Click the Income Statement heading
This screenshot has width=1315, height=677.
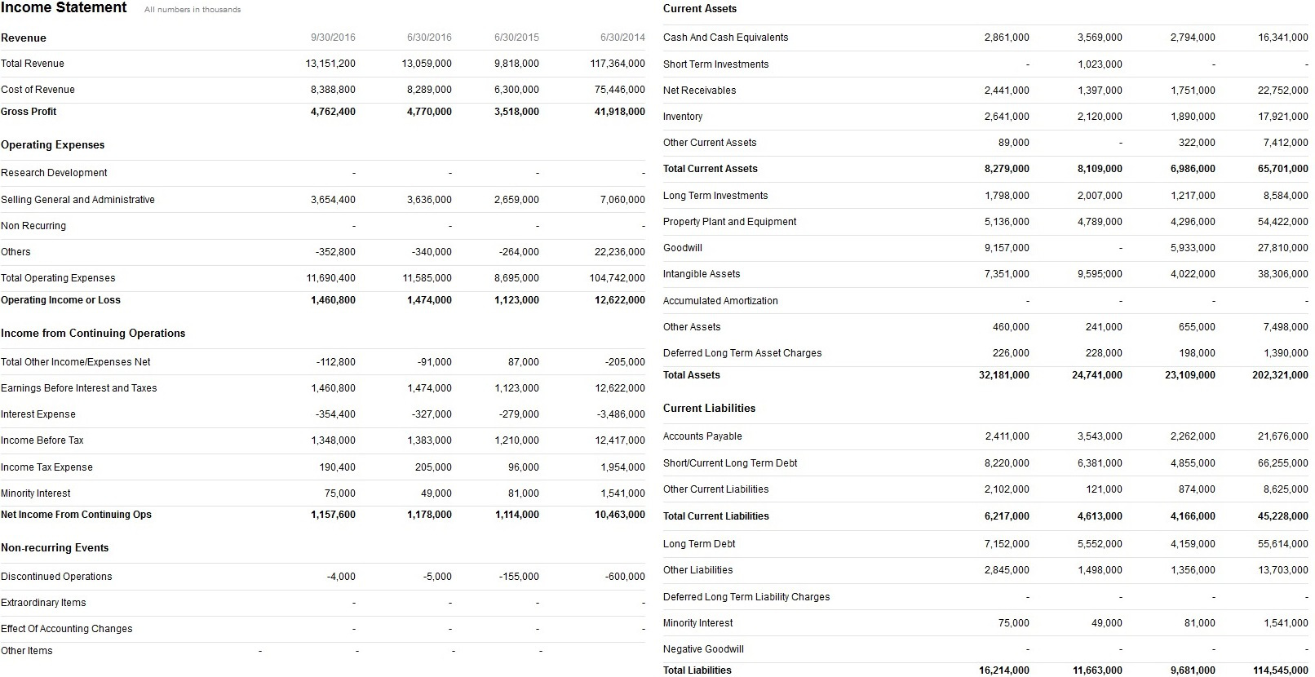click(x=64, y=8)
